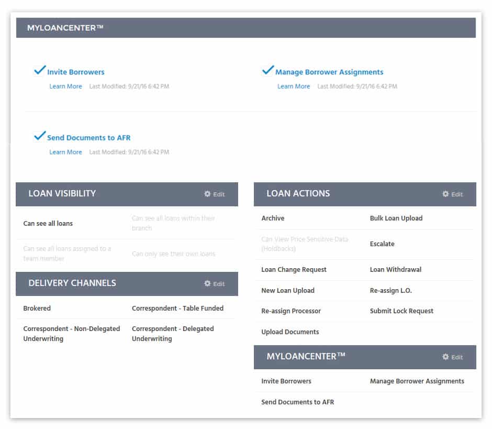This screenshot has width=492, height=429.
Task: Enable Can only see their own loans
Action: coord(173,254)
